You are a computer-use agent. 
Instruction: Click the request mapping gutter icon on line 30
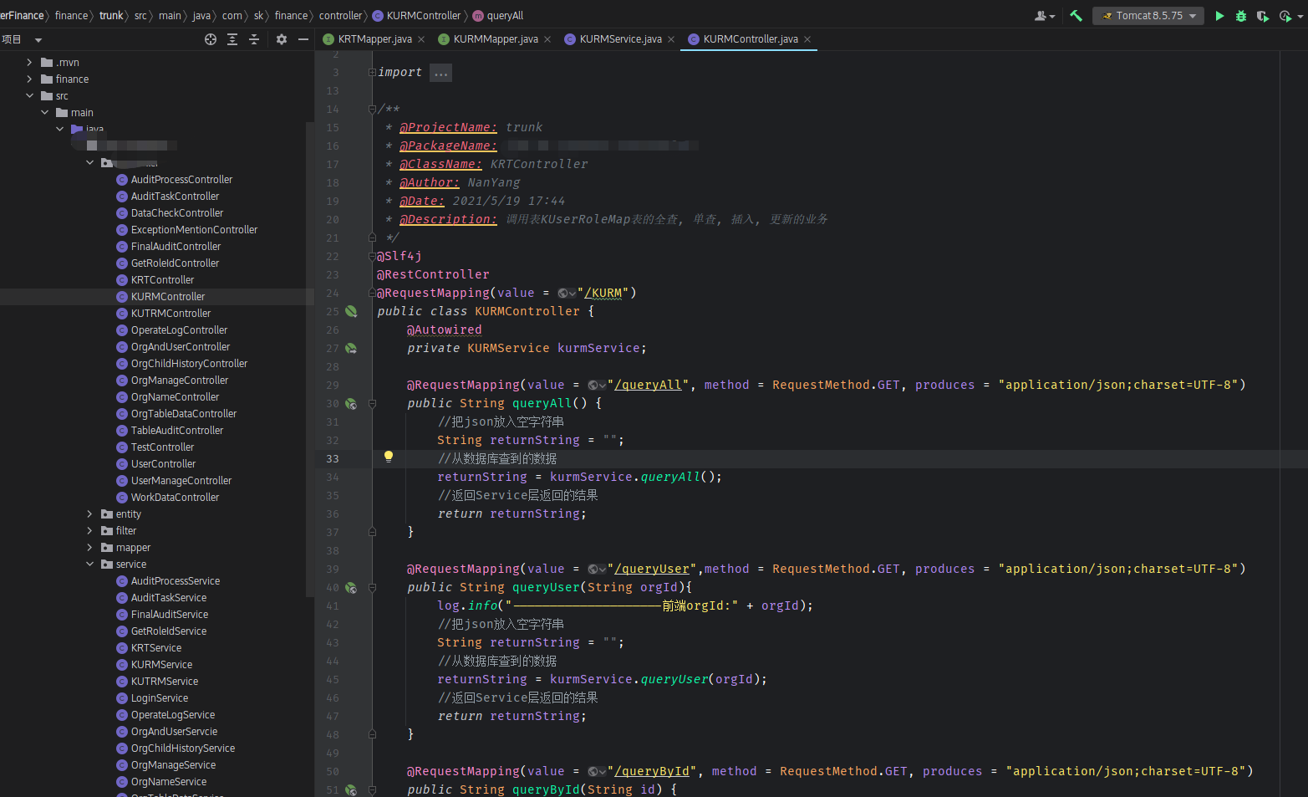(x=351, y=403)
